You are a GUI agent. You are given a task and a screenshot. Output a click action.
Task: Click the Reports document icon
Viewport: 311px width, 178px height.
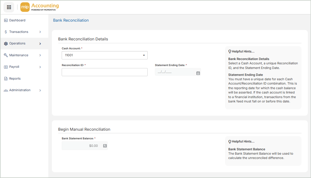point(6,79)
